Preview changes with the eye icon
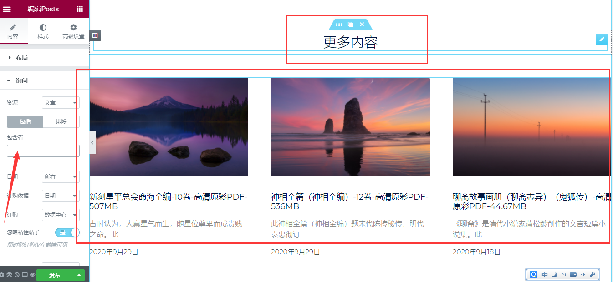 32,275
